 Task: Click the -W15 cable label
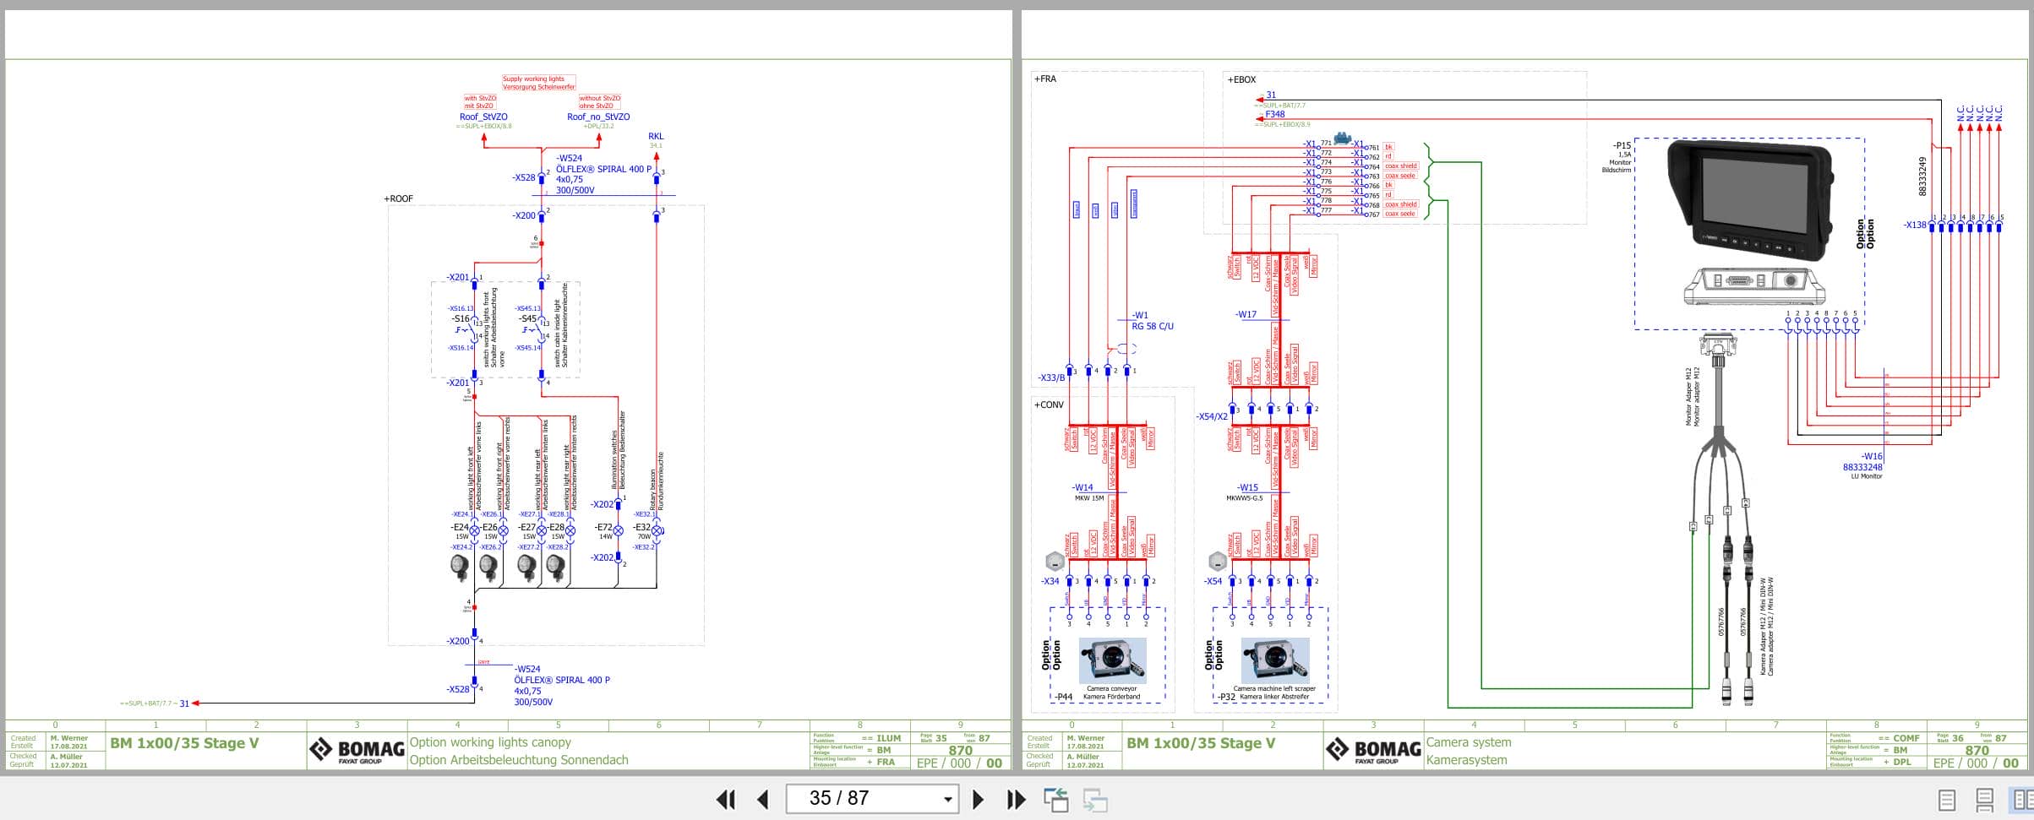tap(1247, 487)
